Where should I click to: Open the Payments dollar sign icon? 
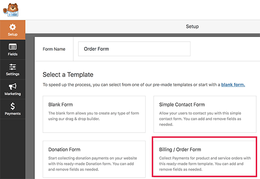(13, 106)
